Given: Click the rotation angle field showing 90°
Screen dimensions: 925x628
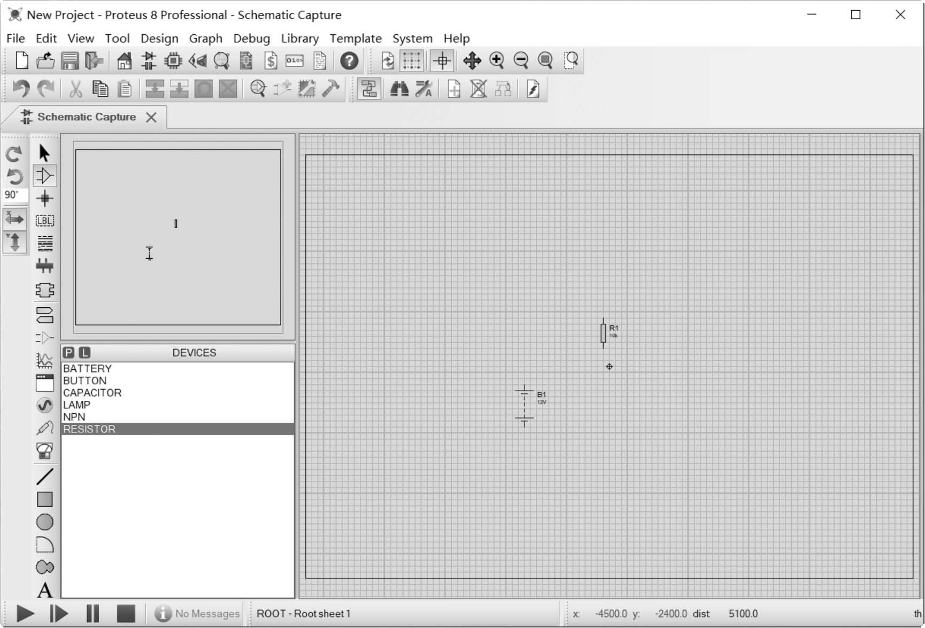Looking at the screenshot, I should point(14,195).
